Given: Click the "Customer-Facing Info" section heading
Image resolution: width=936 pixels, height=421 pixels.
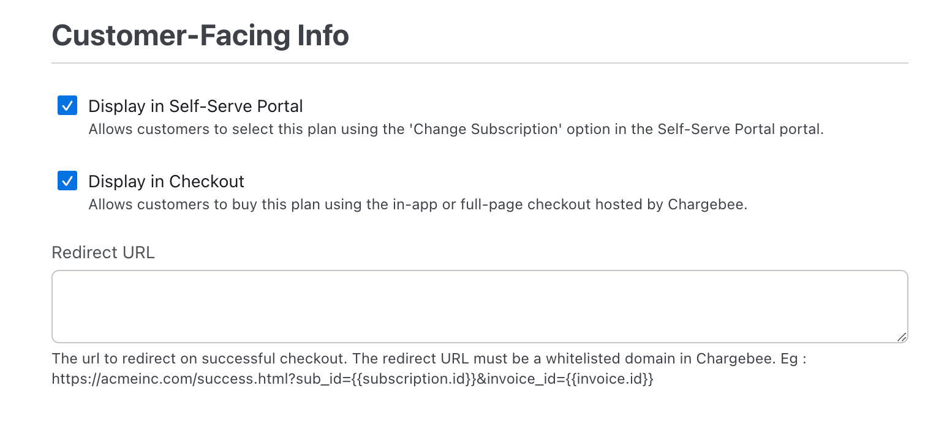Looking at the screenshot, I should pyautogui.click(x=200, y=35).
